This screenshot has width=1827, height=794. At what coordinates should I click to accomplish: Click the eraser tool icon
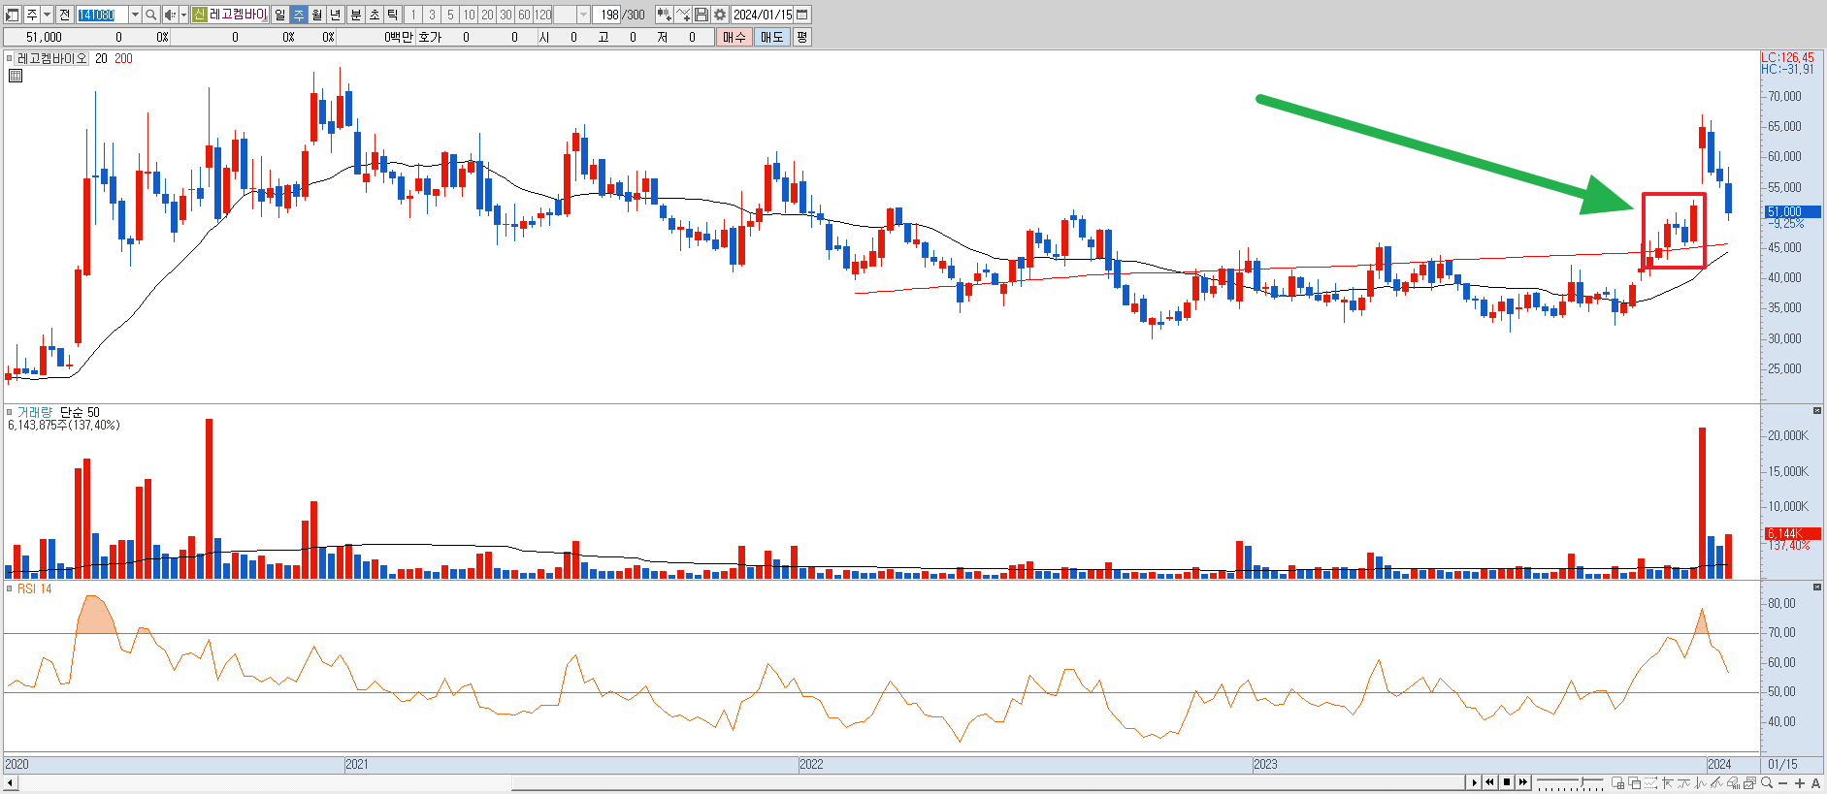pyautogui.click(x=1733, y=782)
